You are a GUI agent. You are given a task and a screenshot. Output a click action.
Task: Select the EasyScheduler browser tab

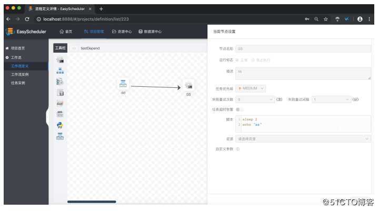coord(59,9)
